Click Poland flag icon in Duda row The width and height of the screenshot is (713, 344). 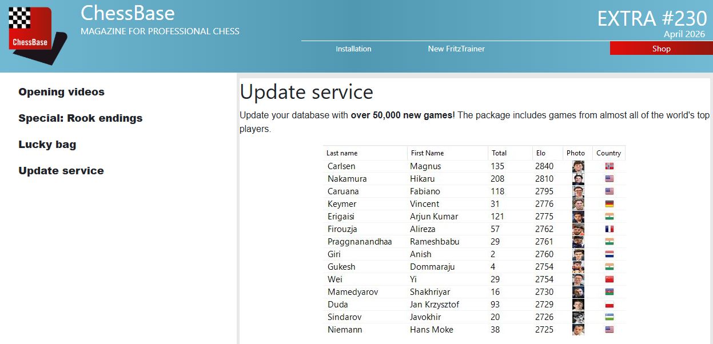[609, 305]
